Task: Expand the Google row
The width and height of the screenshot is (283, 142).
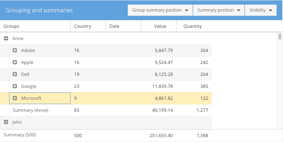Action: click(x=15, y=86)
